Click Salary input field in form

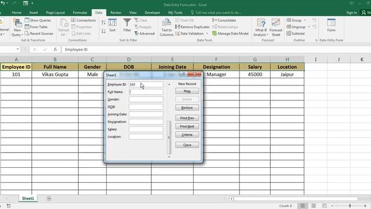click(x=146, y=129)
